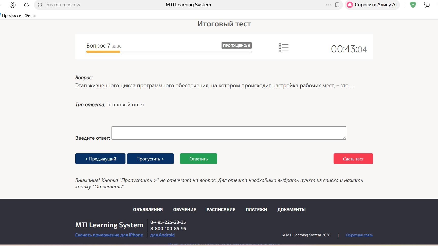
Task: Click inside the Введите ответ text field
Action: [x=229, y=133]
